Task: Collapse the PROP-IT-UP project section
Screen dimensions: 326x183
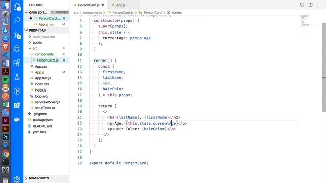Action: click(26, 30)
